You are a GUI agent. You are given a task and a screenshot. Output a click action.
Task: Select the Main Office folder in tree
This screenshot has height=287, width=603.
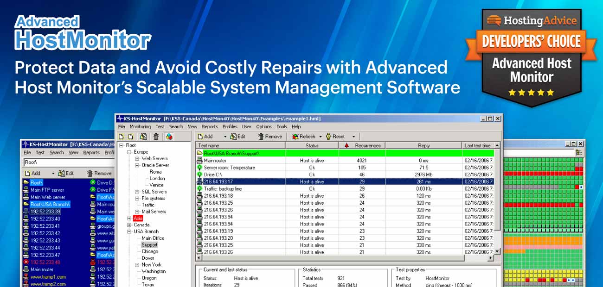tap(153, 238)
